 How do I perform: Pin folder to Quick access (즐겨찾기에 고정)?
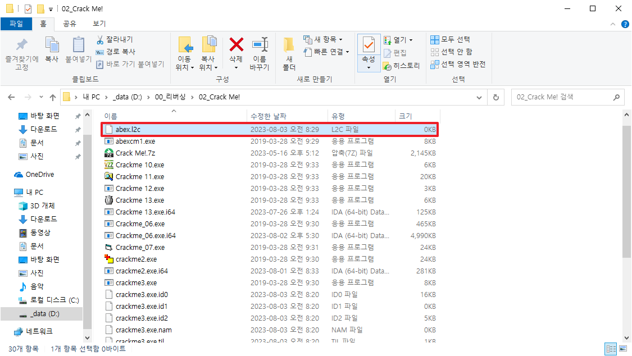(22, 54)
